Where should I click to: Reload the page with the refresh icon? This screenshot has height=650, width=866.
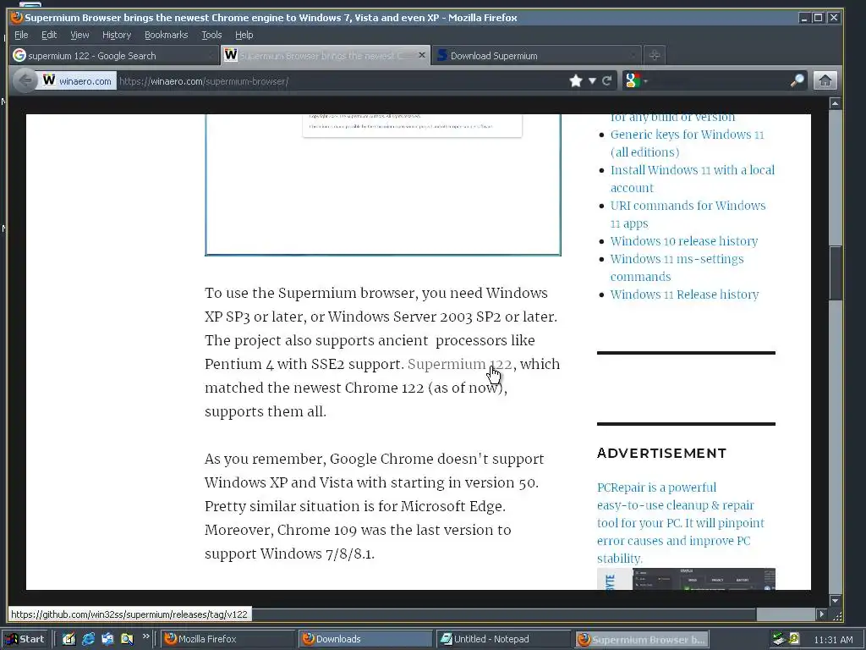coord(606,81)
